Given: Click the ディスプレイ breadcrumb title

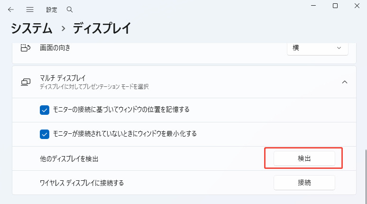Looking at the screenshot, I should click(x=101, y=28).
